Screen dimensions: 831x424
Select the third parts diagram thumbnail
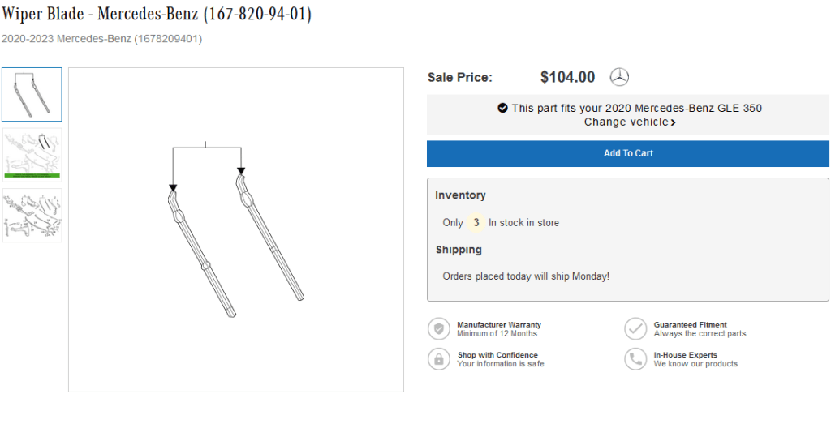coord(32,215)
